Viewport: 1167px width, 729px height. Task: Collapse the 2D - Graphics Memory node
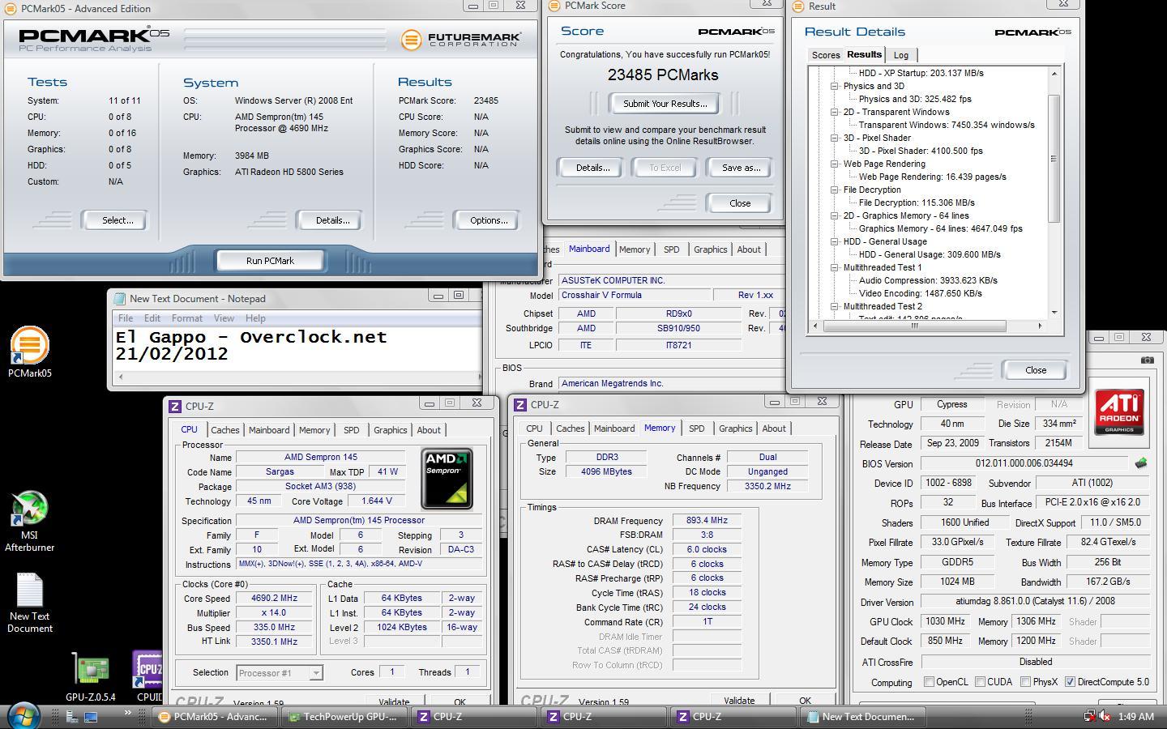pyautogui.click(x=834, y=215)
